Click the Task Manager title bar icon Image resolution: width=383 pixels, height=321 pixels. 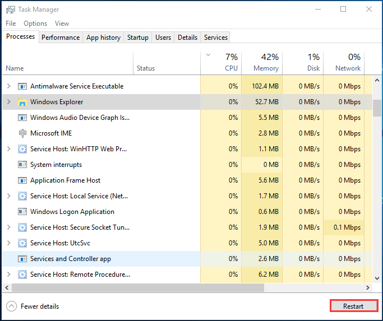pyautogui.click(x=10, y=10)
